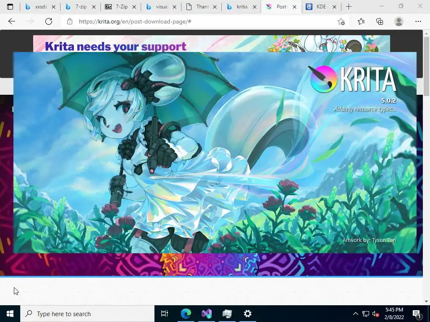
Task: Switch to the Thank tab
Action: pyautogui.click(x=202, y=7)
